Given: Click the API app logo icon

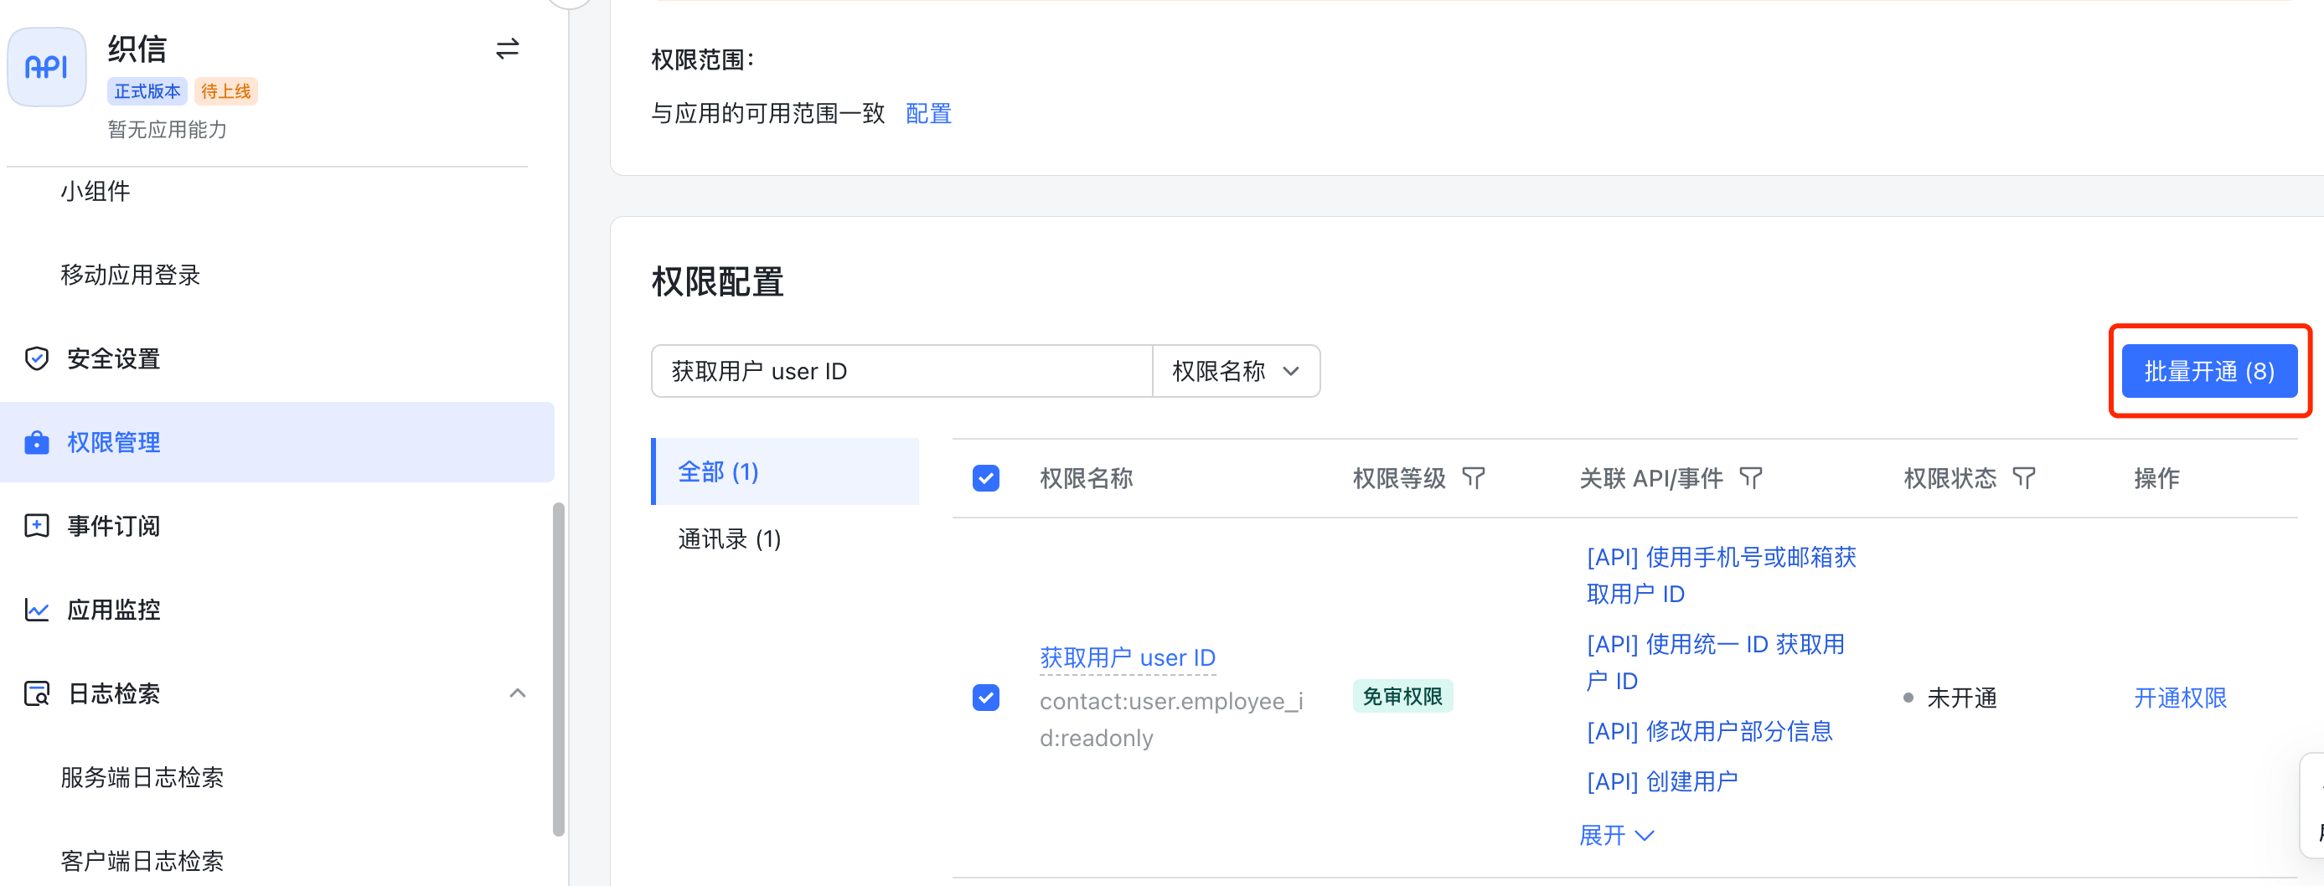Looking at the screenshot, I should pos(47,67).
